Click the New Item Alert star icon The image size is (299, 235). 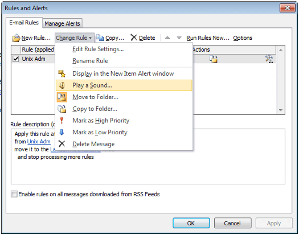[x=62, y=73]
